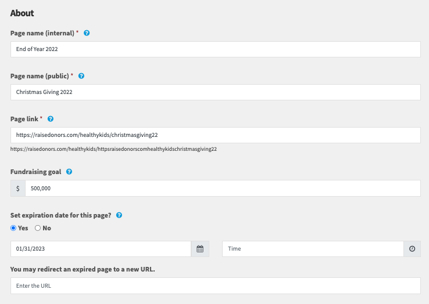
Task: Edit the 500,000 fundraising goal field
Action: point(223,188)
